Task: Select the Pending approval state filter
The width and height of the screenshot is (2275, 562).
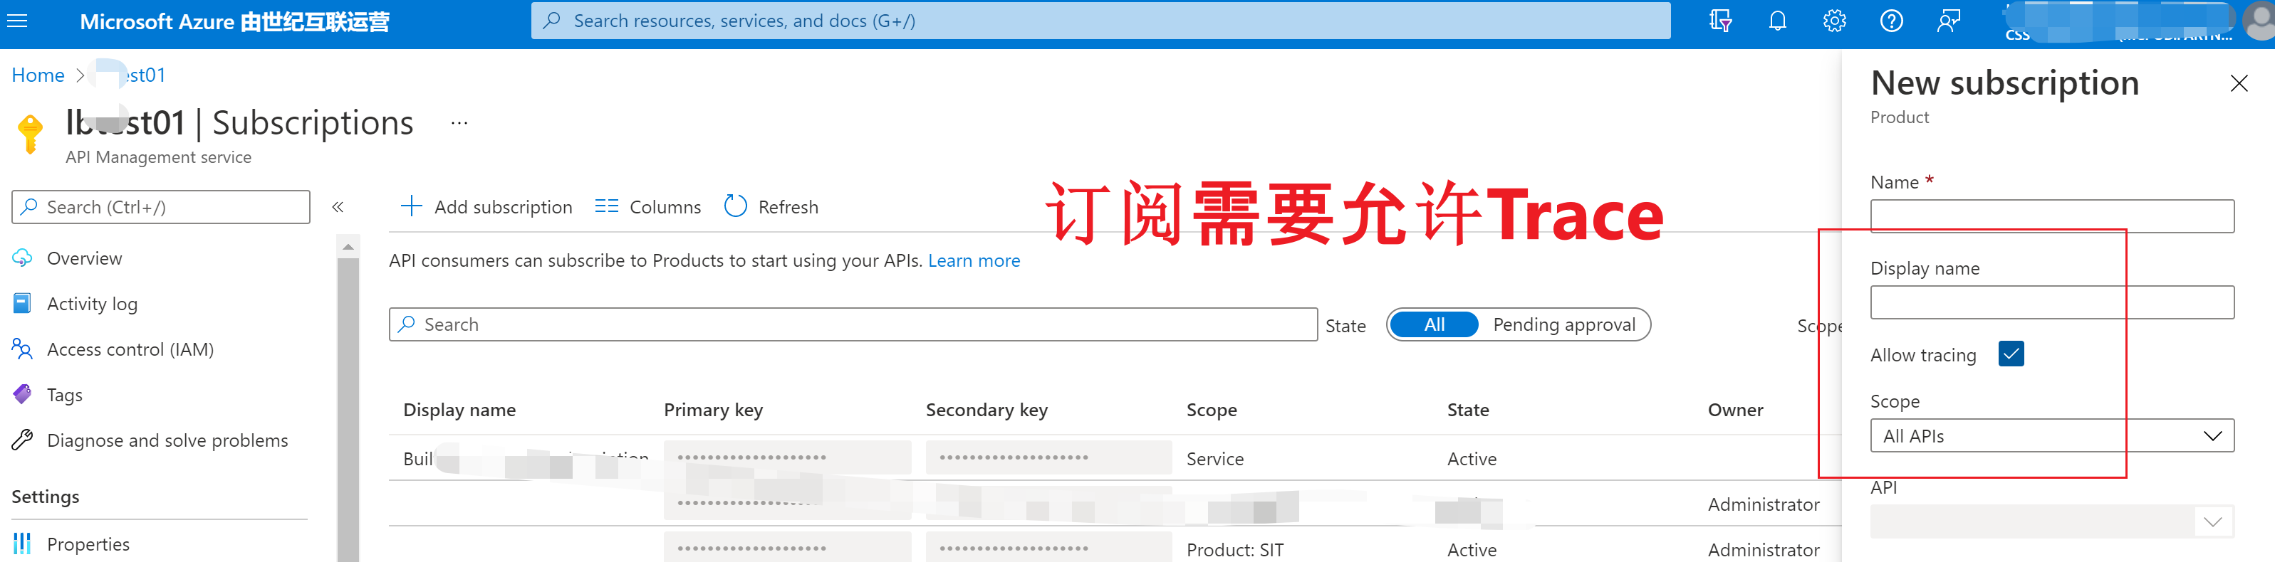Action: coord(1563,324)
